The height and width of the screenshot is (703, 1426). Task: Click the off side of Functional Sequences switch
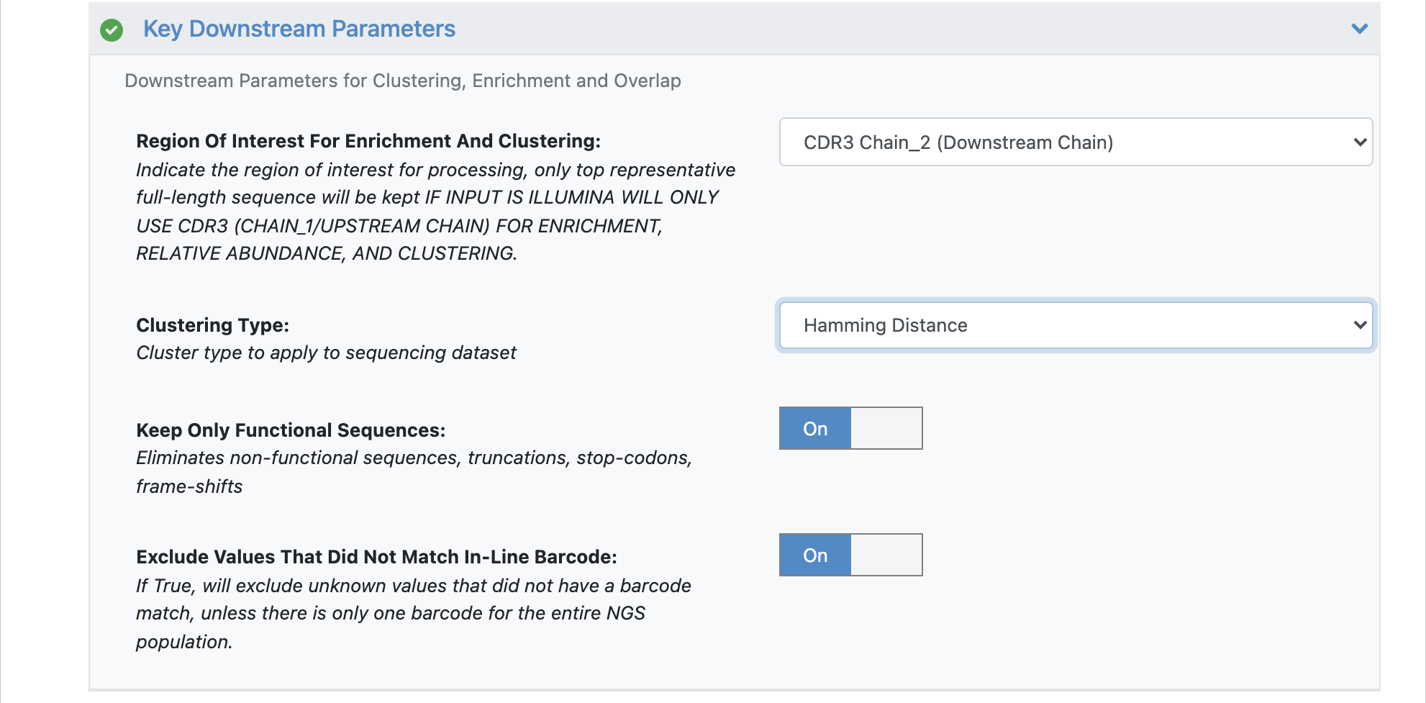click(886, 428)
